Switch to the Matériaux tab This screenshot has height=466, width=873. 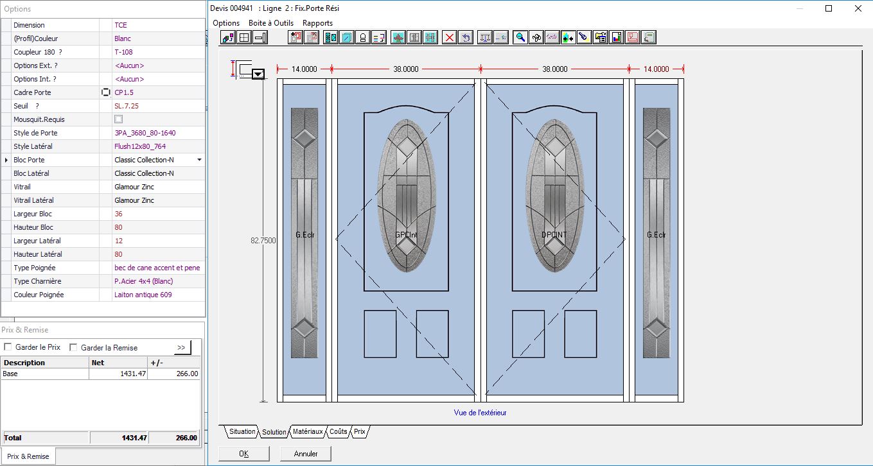pos(308,432)
